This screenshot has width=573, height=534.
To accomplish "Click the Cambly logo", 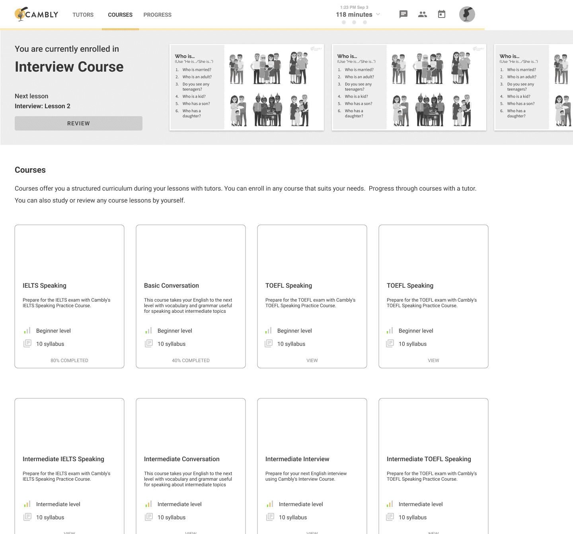I will 37,14.
